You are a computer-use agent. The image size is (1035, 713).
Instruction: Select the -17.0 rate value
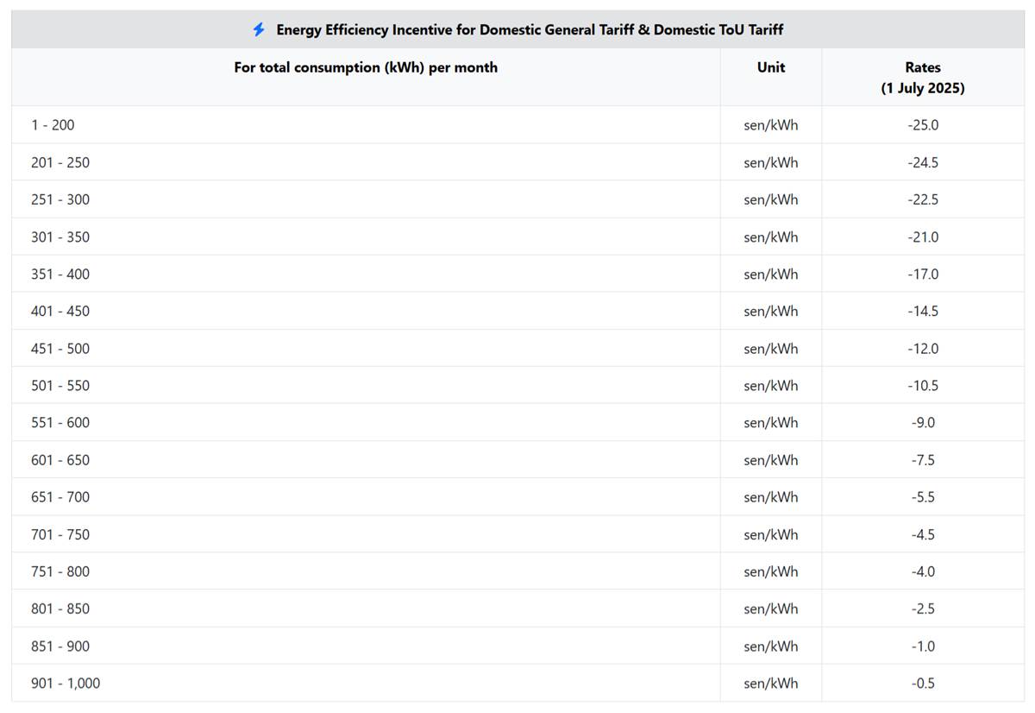(x=923, y=274)
